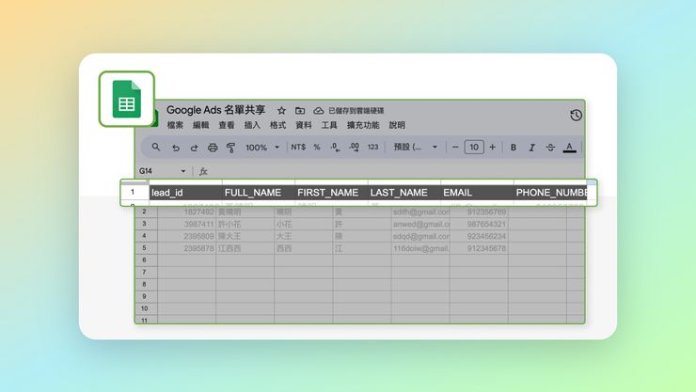Open the 說明 menu

(x=397, y=125)
